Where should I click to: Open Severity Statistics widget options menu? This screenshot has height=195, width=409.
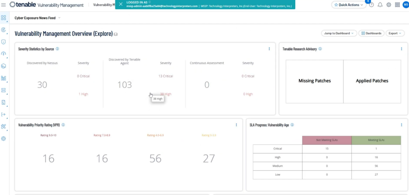(269, 49)
